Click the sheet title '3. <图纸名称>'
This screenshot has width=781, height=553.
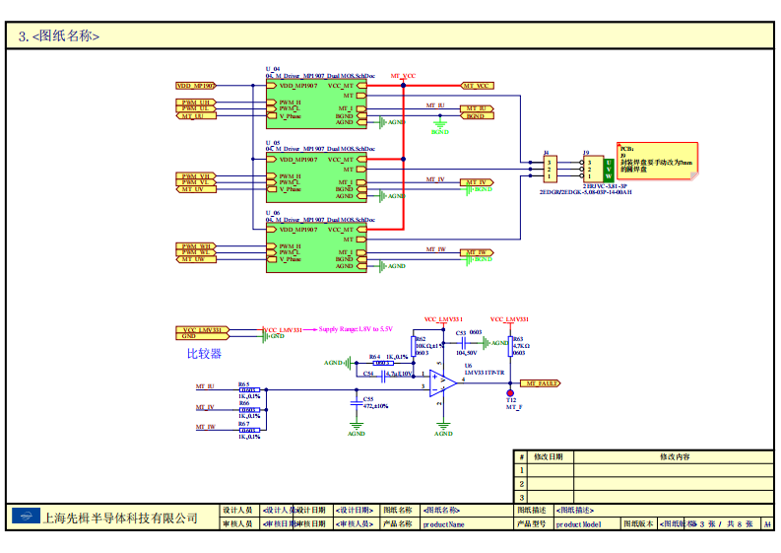point(59,35)
